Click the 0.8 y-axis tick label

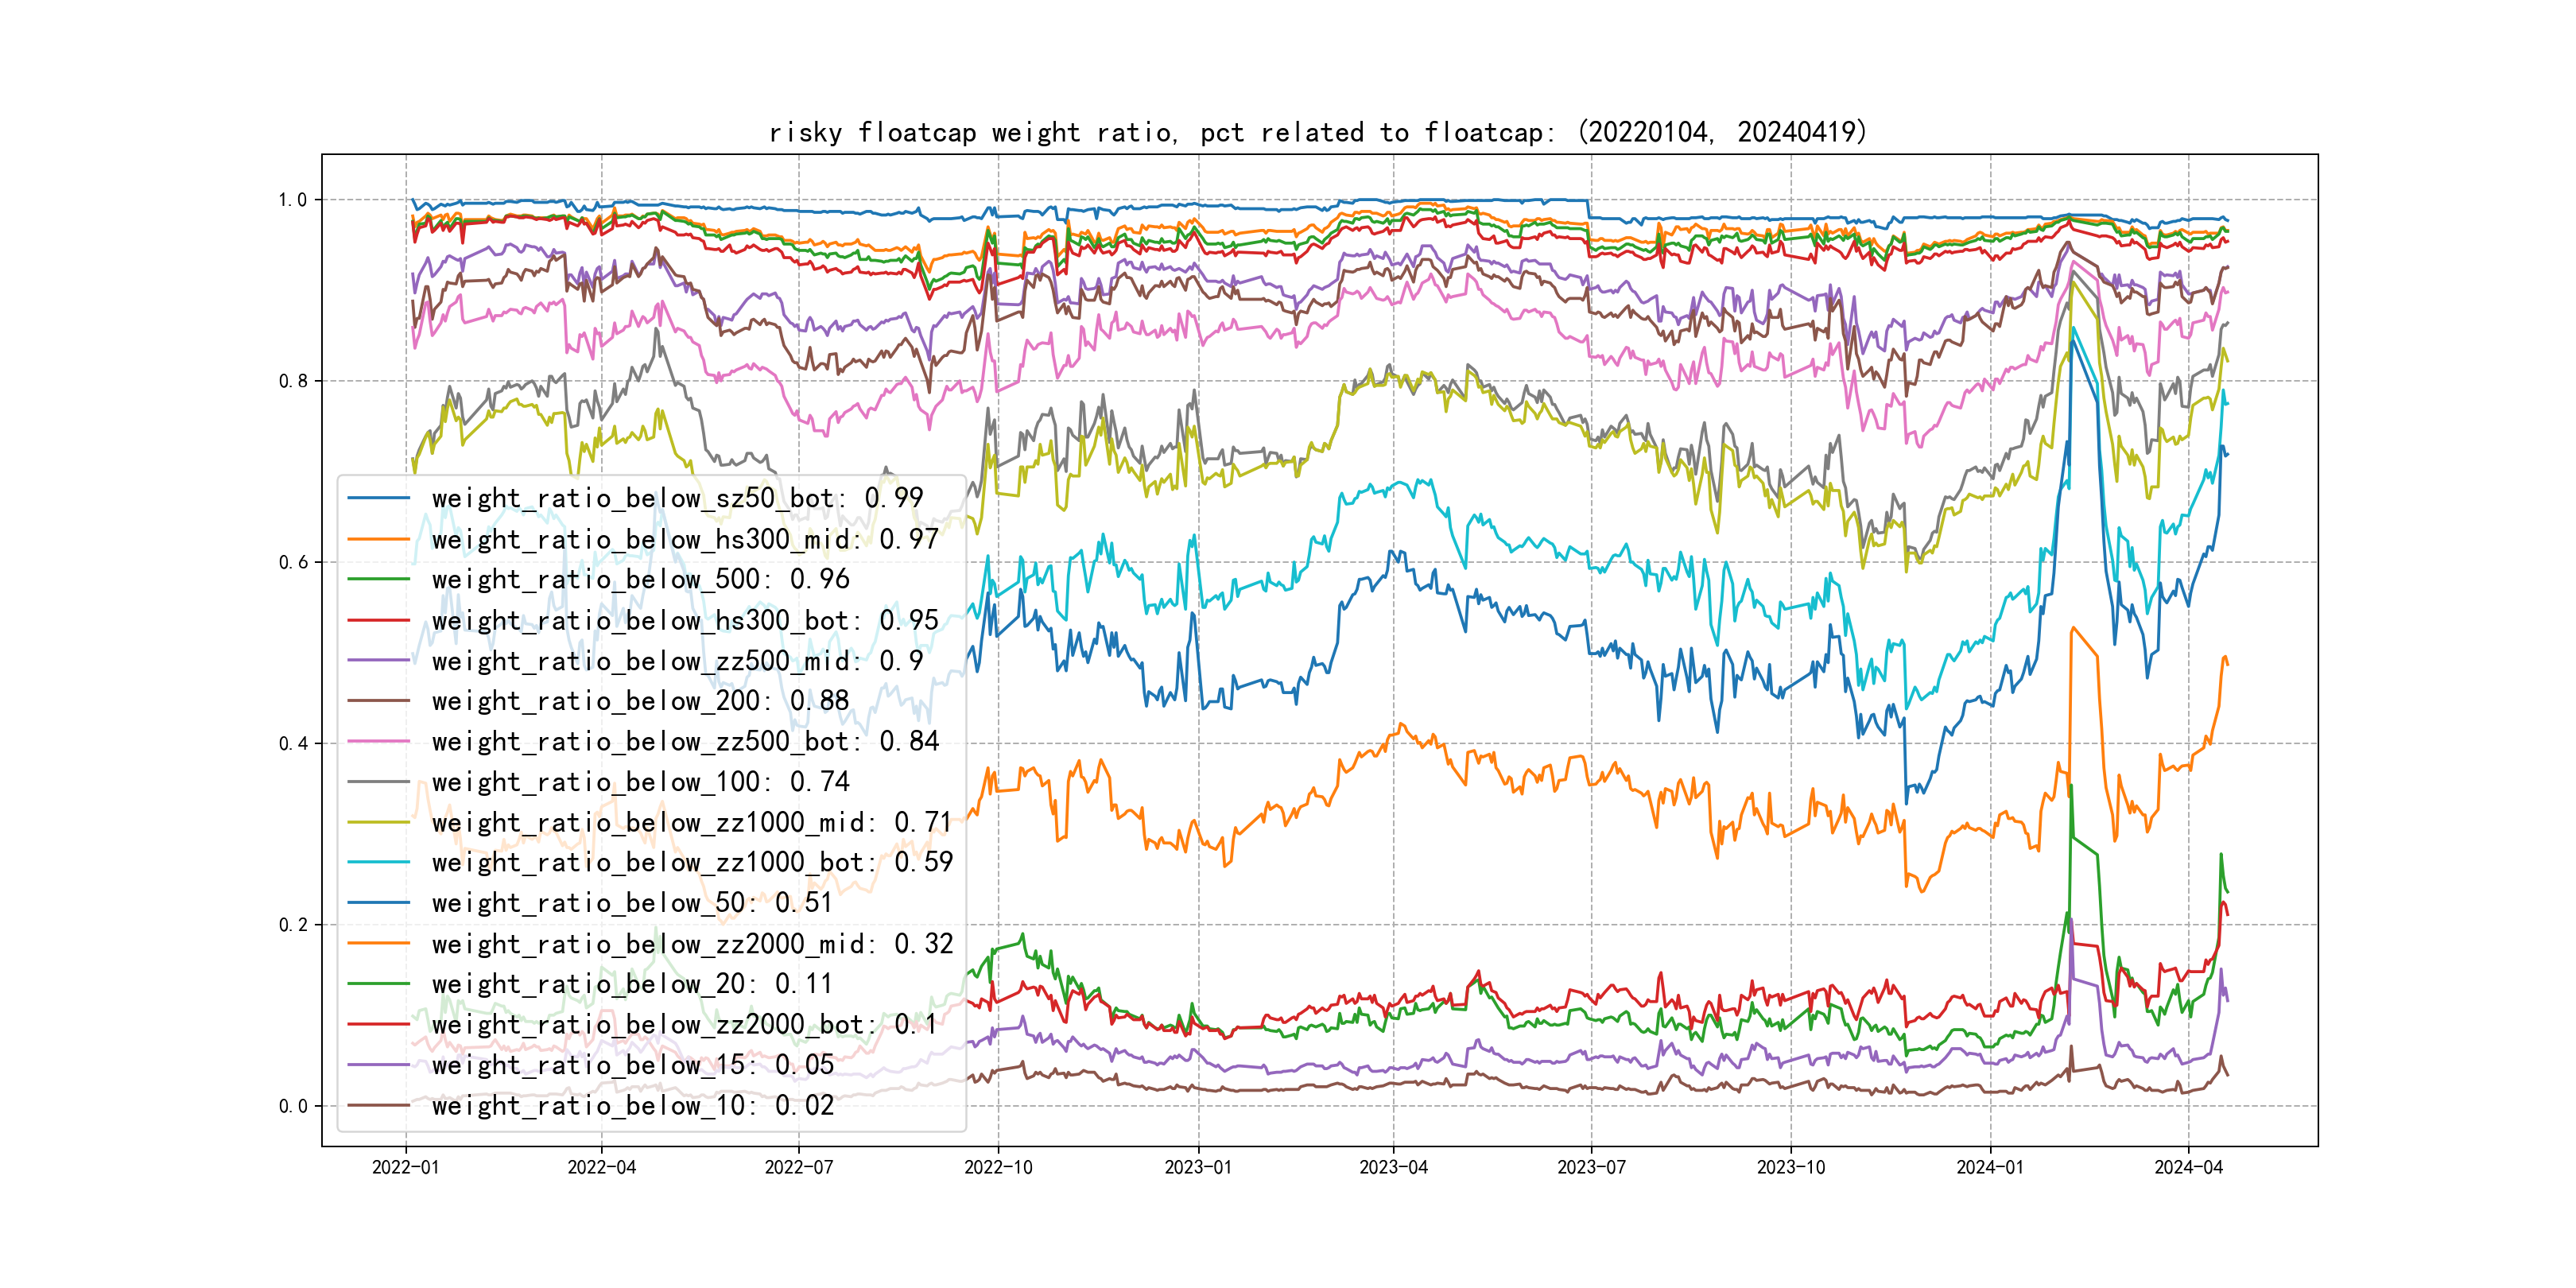point(293,381)
